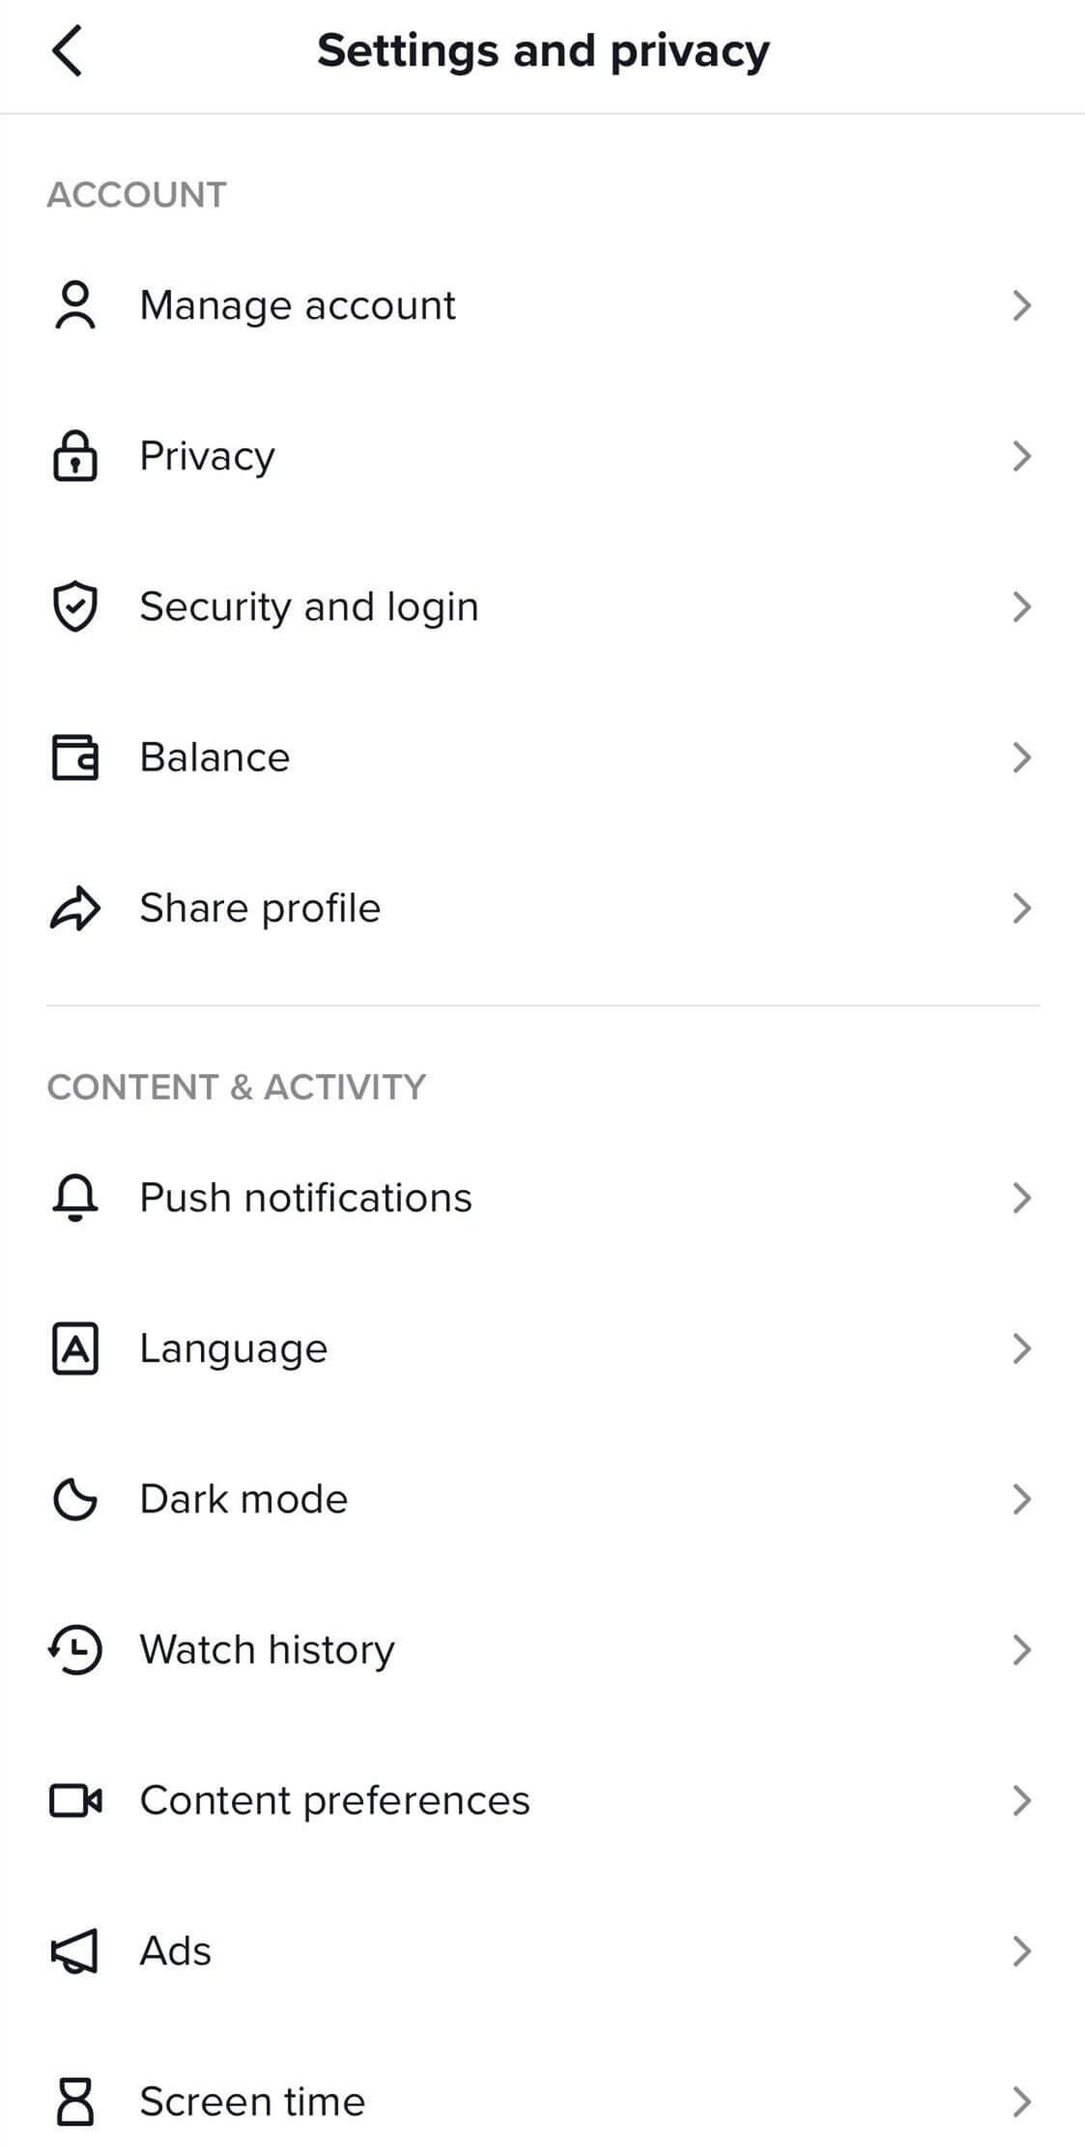Click the bell notifications icon
The image size is (1085, 2147).
74,1198
